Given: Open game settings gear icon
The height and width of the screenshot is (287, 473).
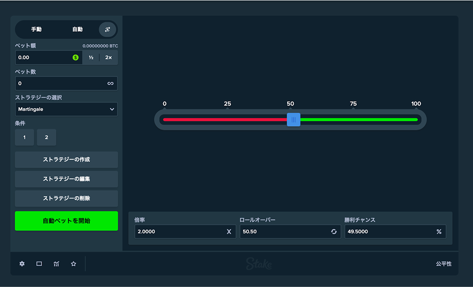Looking at the screenshot, I should tap(22, 264).
